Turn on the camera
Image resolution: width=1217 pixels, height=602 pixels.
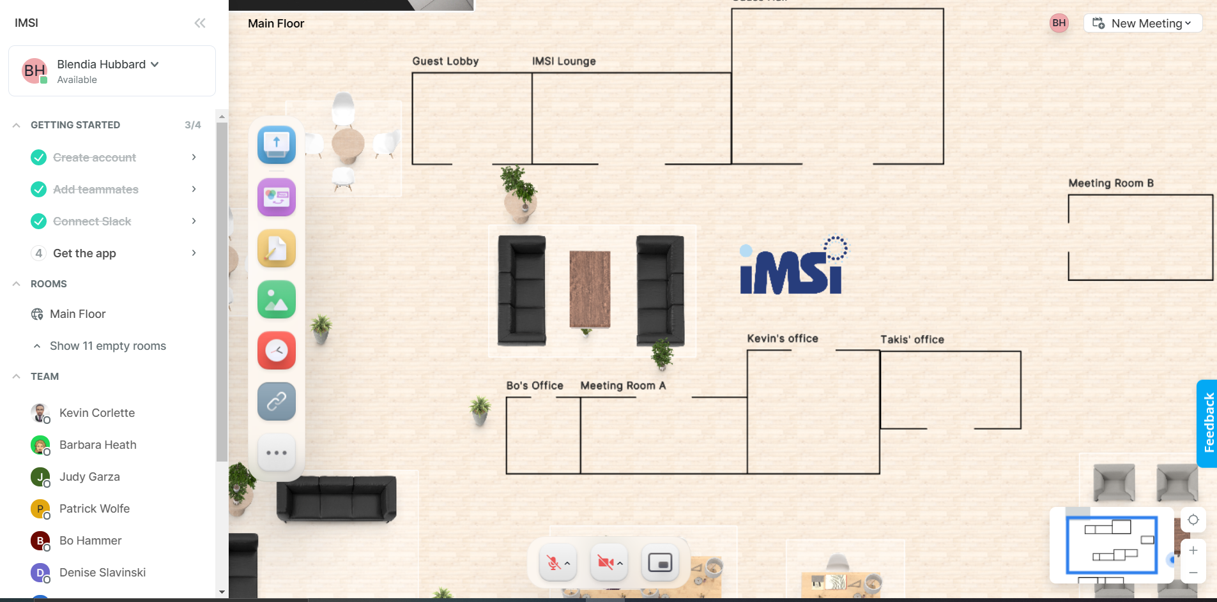605,562
